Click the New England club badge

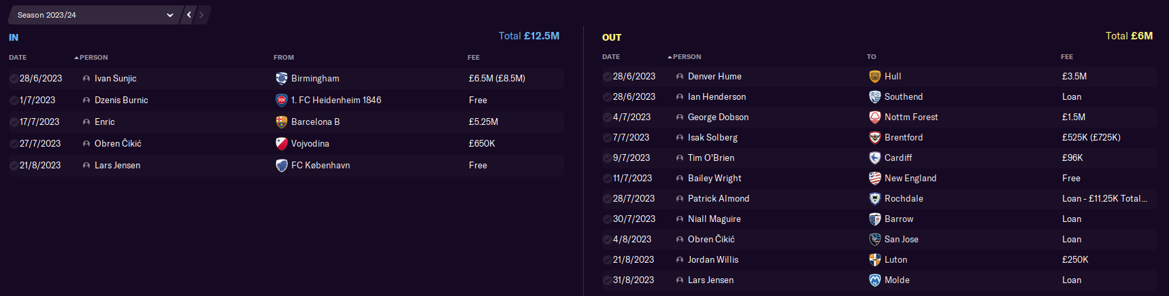[x=875, y=178]
